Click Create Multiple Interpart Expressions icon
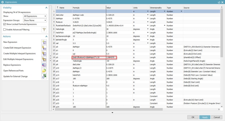The height and width of the screenshot is (121, 225). click(x=44, y=54)
